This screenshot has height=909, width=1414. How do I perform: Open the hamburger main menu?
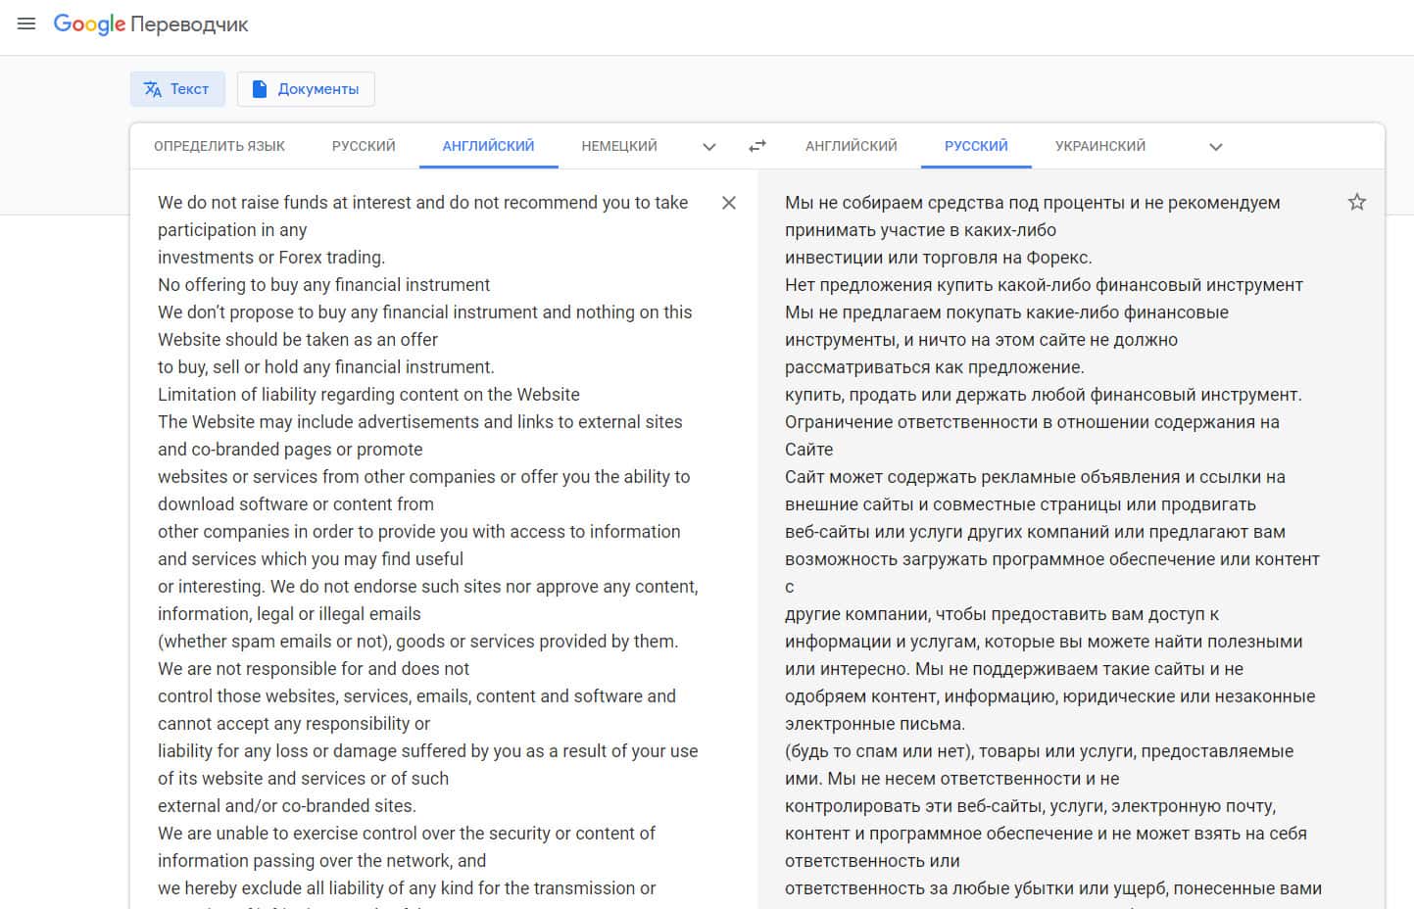tap(26, 24)
